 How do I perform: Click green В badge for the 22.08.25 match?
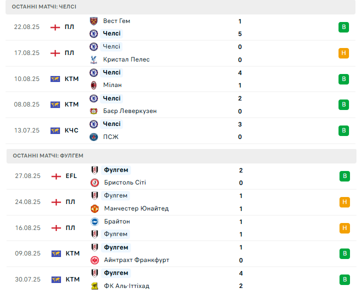coord(343,27)
